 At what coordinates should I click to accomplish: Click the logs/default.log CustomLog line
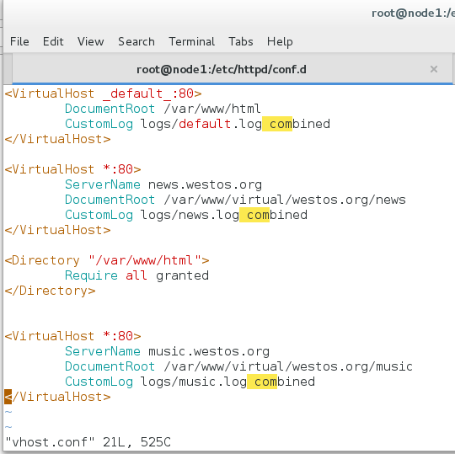[197, 124]
